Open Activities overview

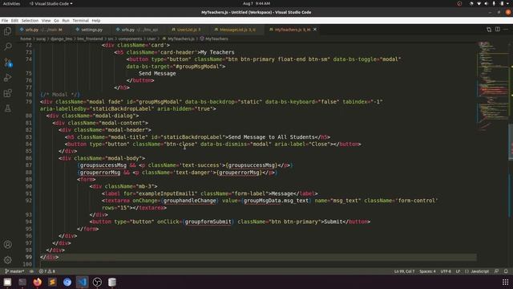click(11, 3)
